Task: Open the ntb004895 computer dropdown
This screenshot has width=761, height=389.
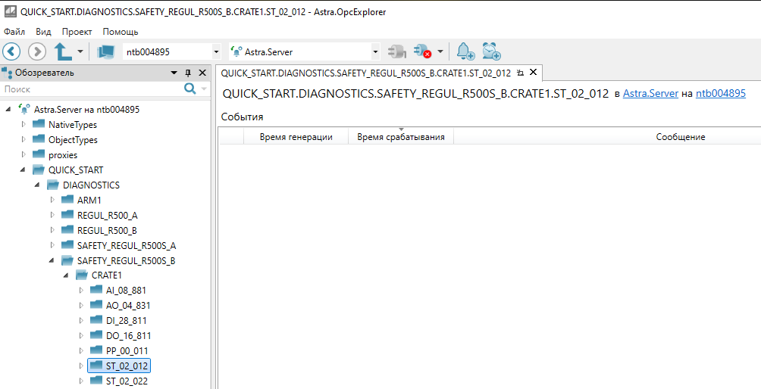Action: click(216, 52)
